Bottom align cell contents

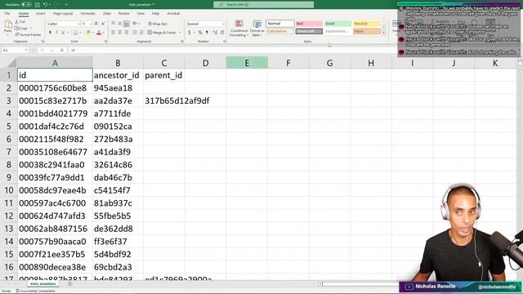pos(127,24)
